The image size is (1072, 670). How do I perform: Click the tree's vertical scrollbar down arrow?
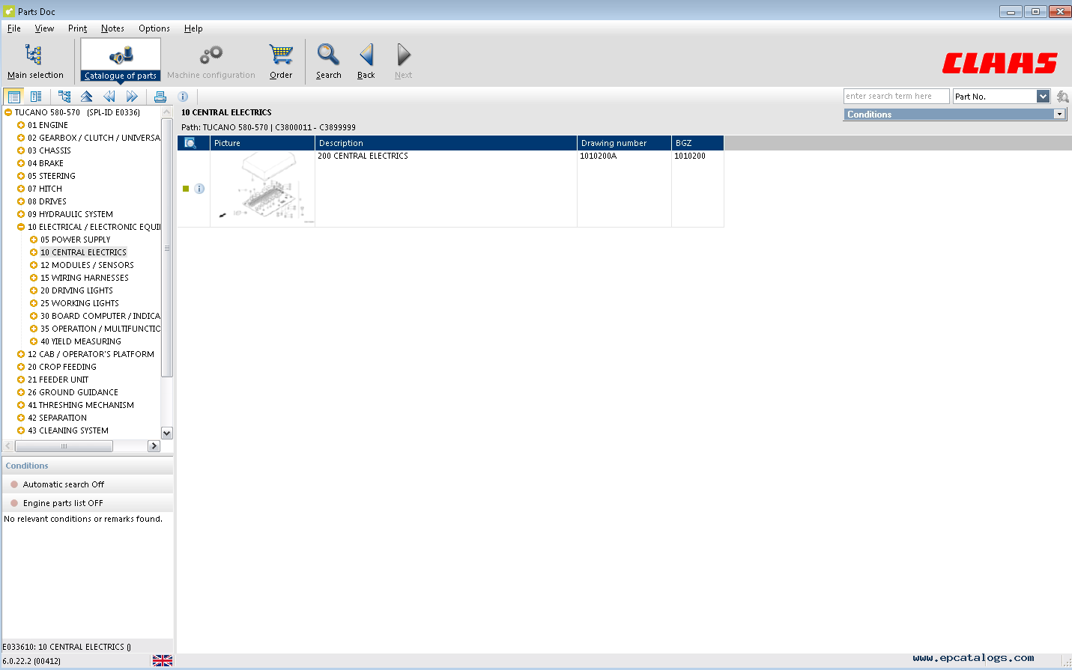pyautogui.click(x=167, y=433)
